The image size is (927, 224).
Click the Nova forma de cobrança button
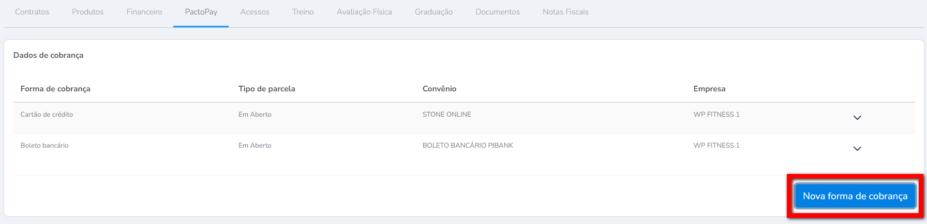click(855, 196)
